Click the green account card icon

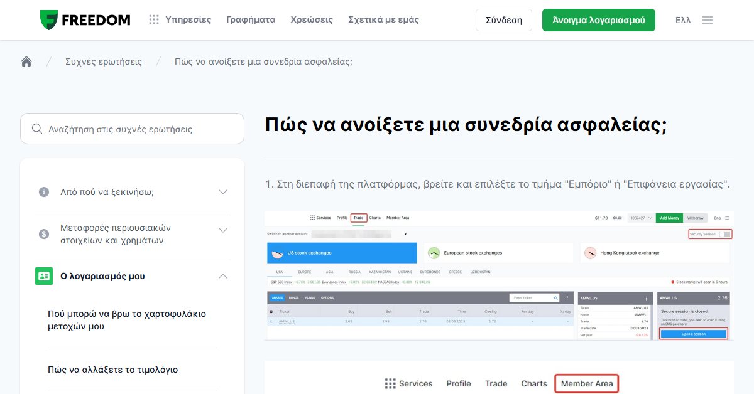point(44,276)
